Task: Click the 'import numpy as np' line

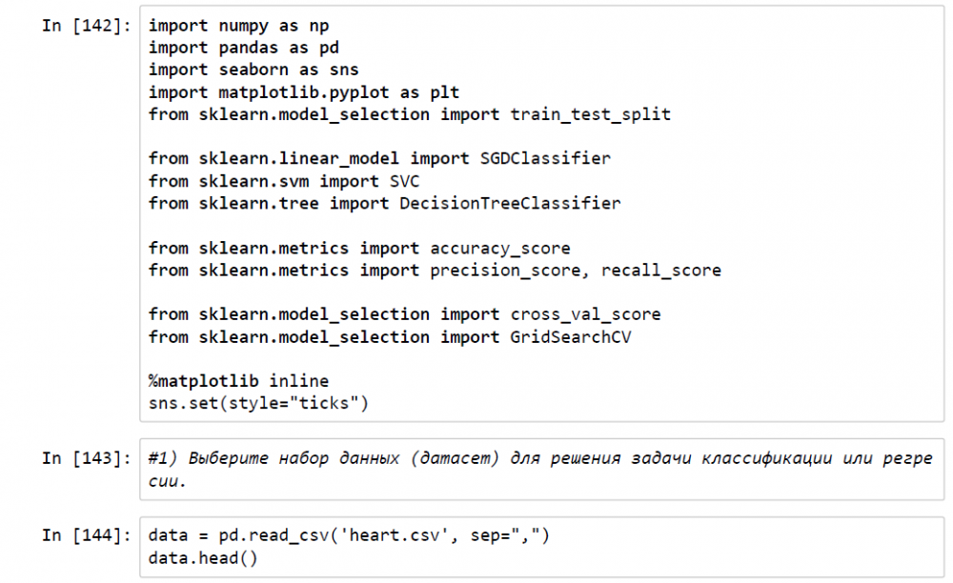Action: 239,26
